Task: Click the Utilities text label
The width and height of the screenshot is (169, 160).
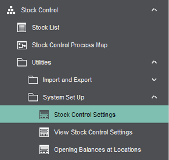Action: [42, 63]
